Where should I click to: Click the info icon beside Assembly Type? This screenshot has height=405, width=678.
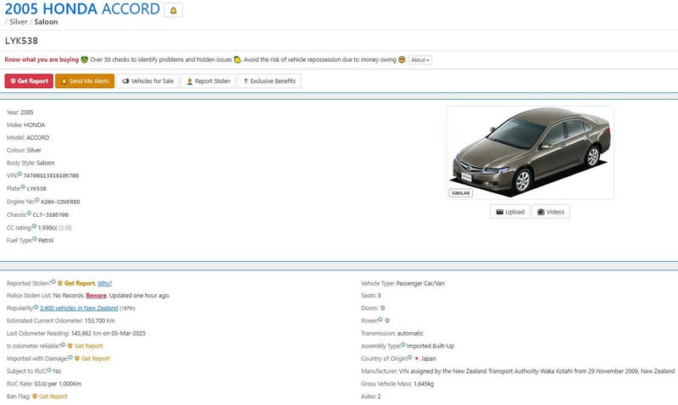pos(403,345)
